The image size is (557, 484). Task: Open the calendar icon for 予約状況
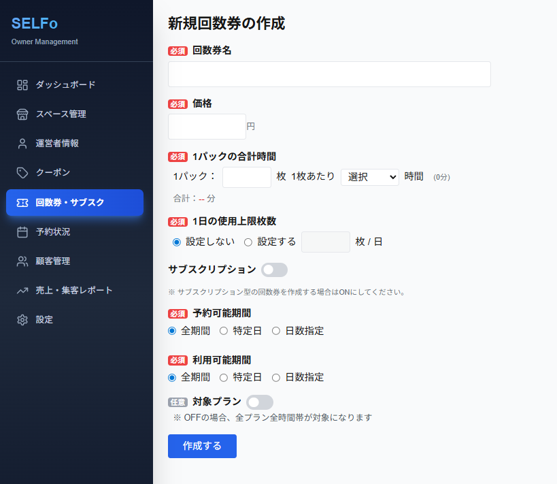22,232
